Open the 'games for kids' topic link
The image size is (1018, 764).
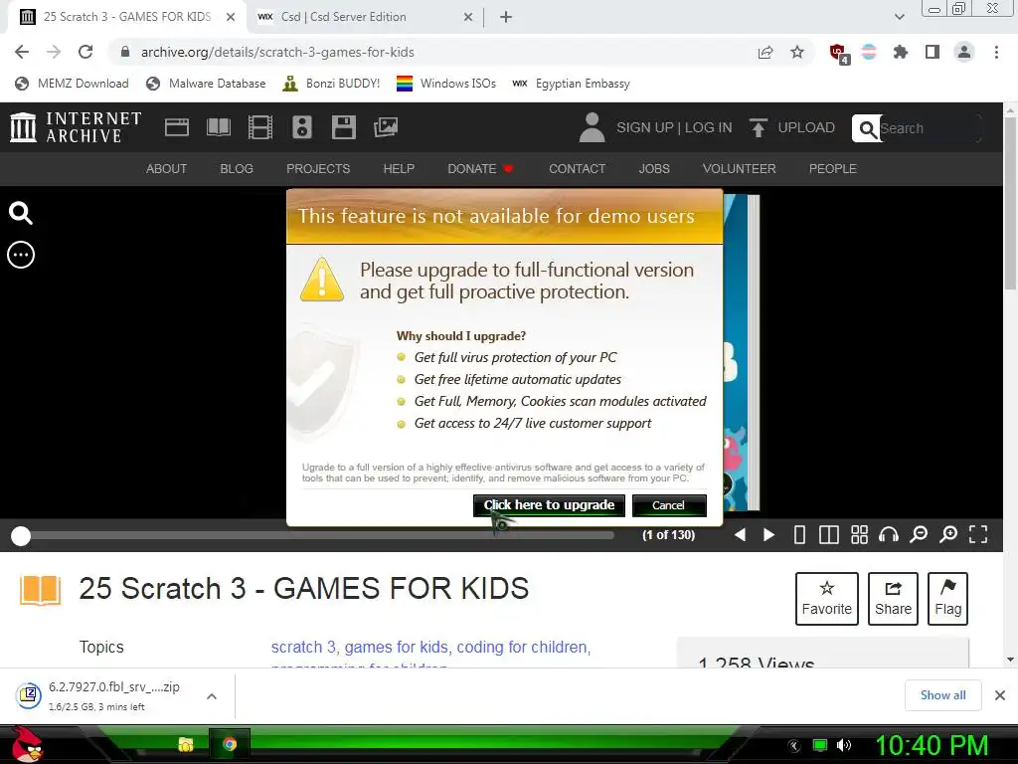pos(396,647)
